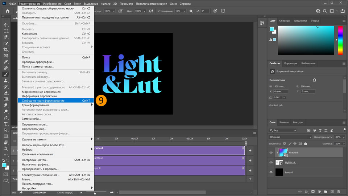Add layer style via fx icon
Screen dimensions: 348x196
point(306,191)
